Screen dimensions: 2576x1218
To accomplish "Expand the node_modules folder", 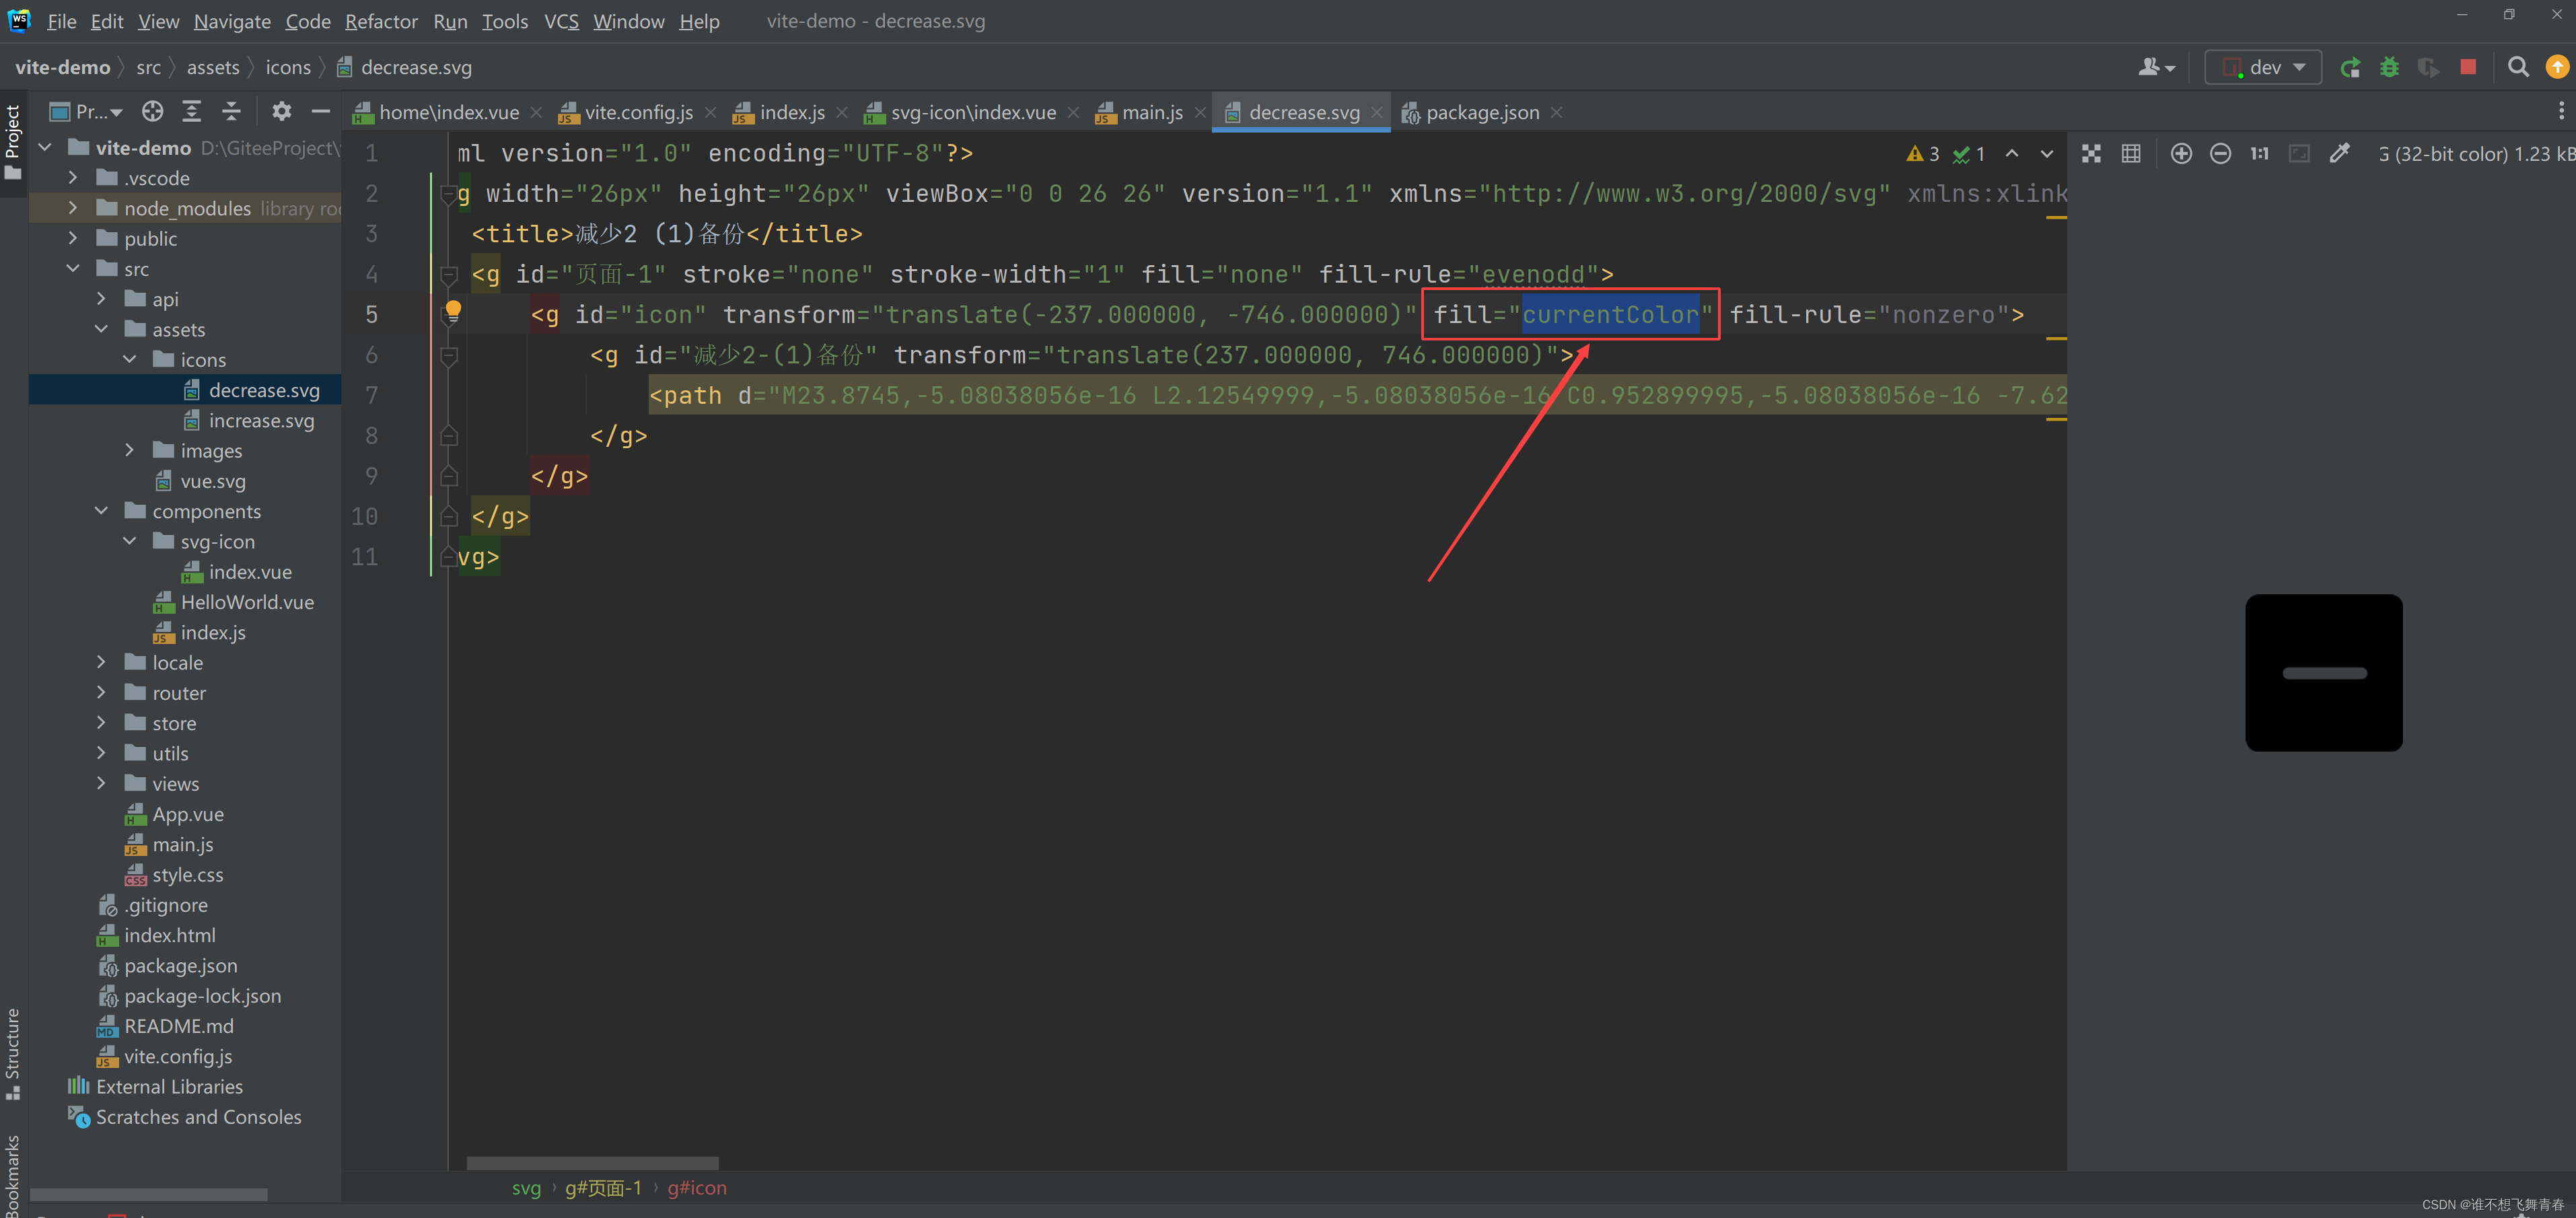I will point(73,208).
